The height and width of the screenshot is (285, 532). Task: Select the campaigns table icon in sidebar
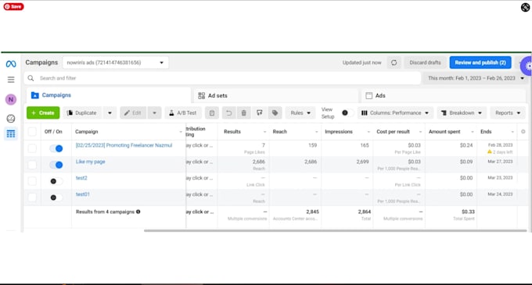tap(11, 134)
